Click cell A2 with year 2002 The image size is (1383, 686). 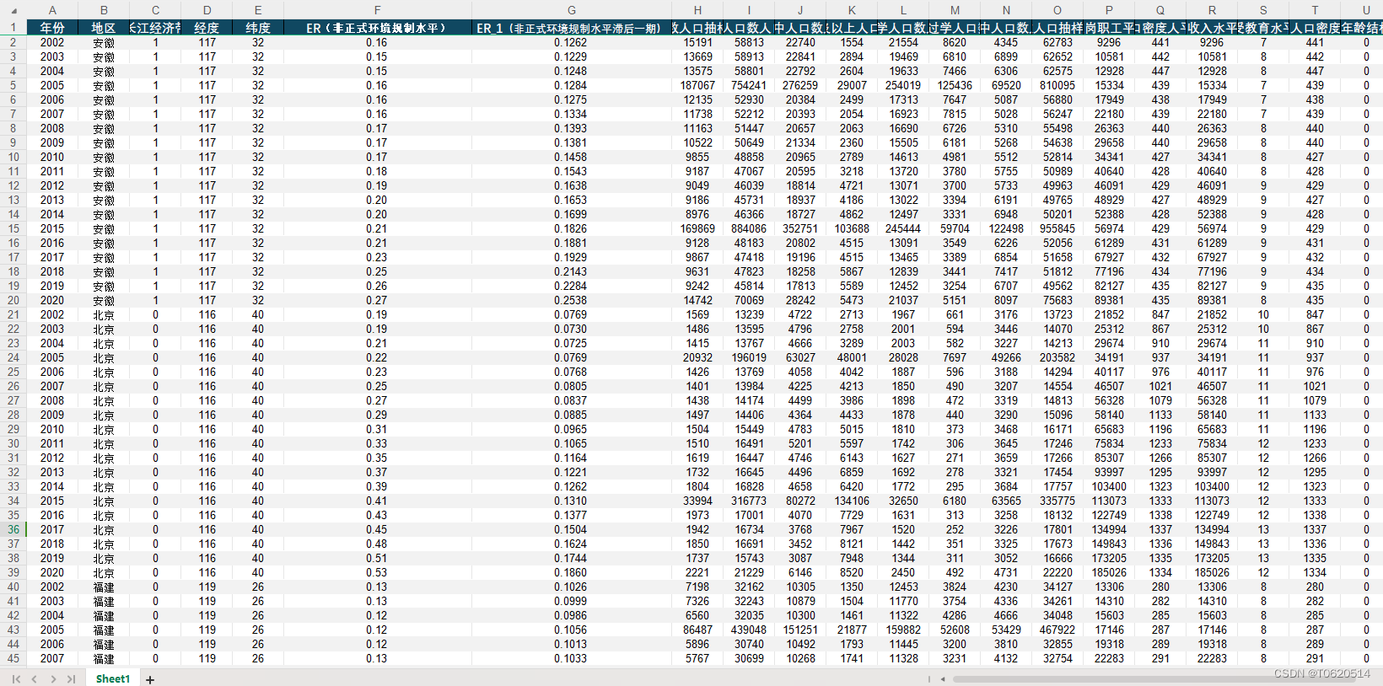(x=52, y=42)
